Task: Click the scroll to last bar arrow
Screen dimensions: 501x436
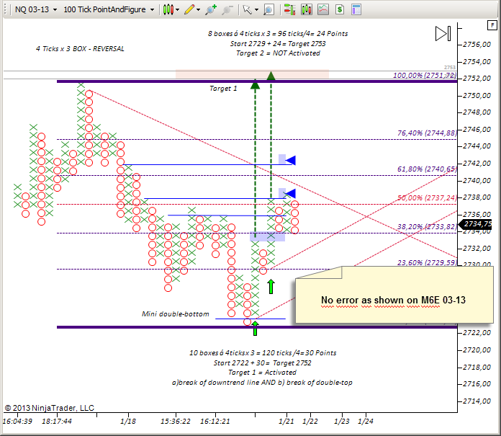Action: pos(443,33)
